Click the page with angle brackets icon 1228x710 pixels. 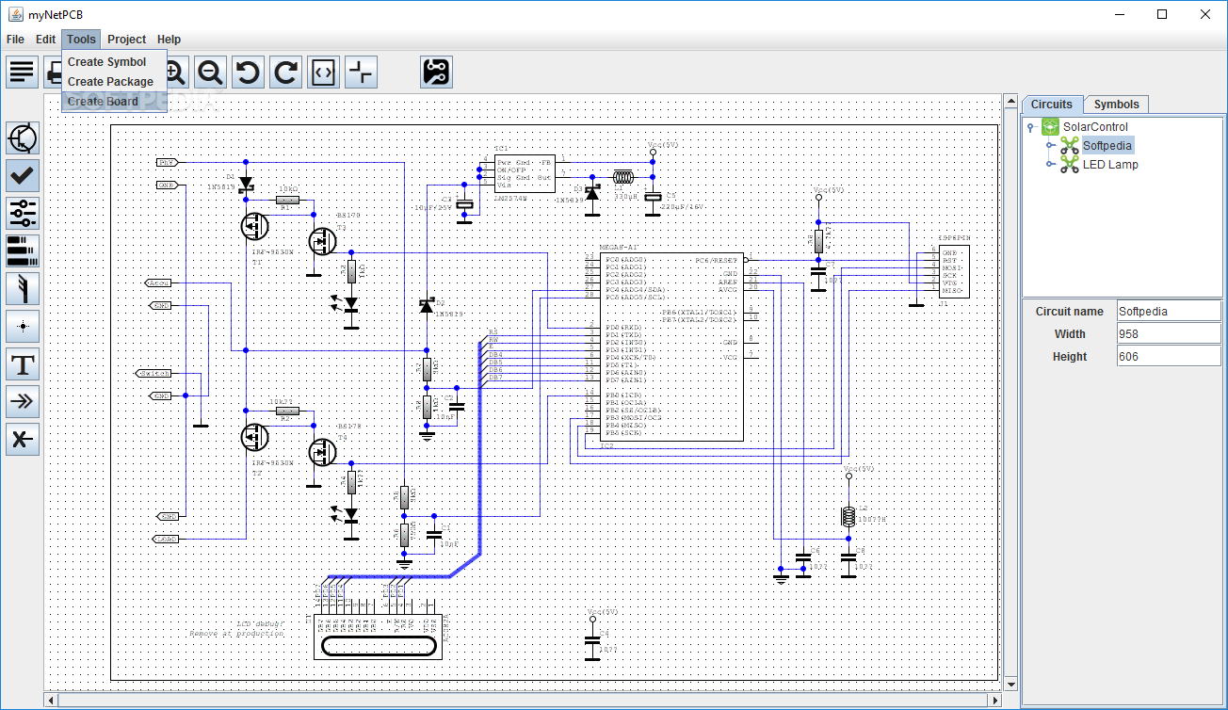324,72
